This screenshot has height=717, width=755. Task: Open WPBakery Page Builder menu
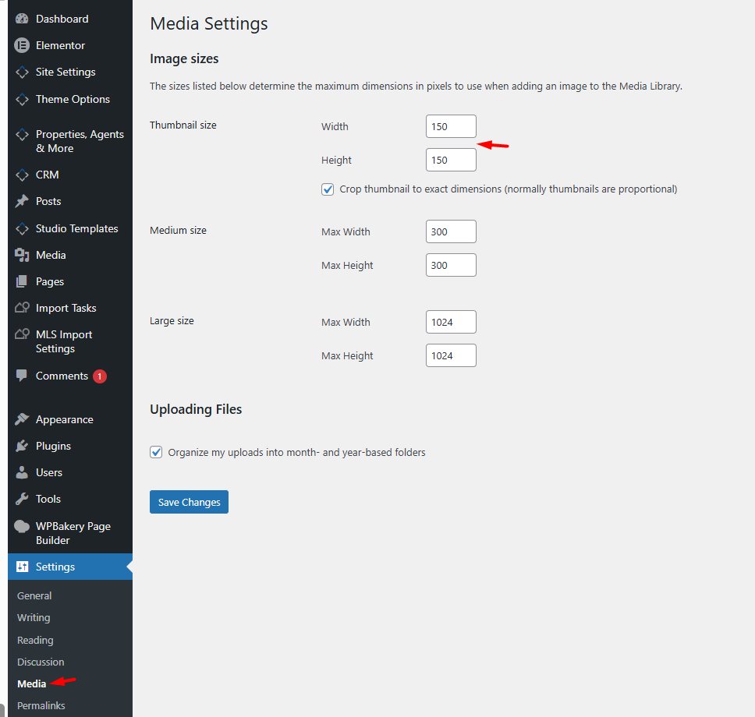(73, 533)
